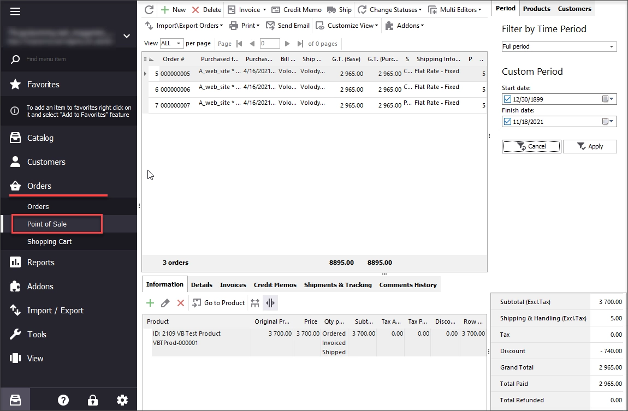
Task: Open Import\Export Orders menu
Action: (x=184, y=26)
